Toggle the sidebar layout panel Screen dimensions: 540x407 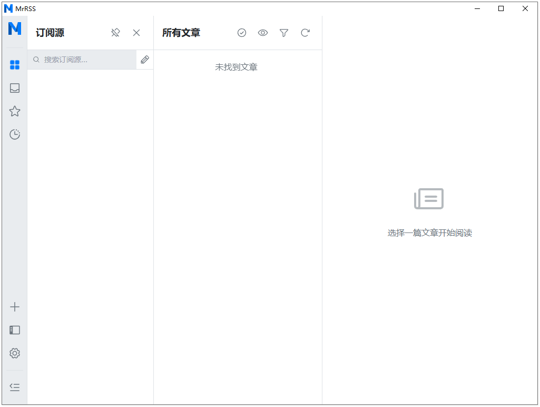14,330
